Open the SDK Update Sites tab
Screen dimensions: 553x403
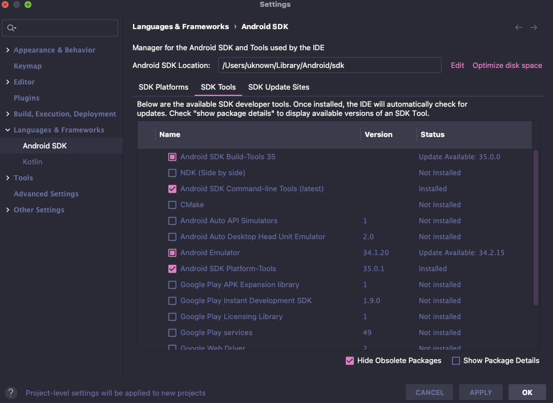[x=278, y=87]
